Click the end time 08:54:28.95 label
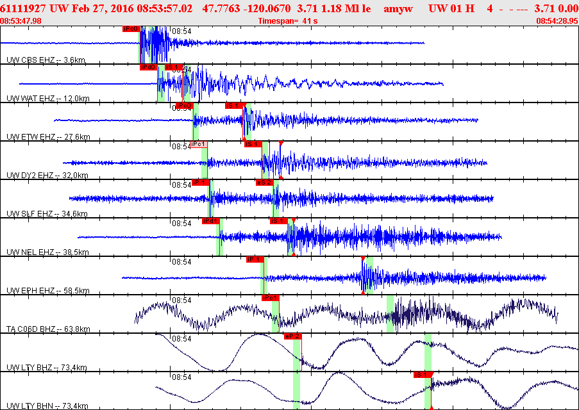This screenshot has width=579, height=410. click(557, 21)
